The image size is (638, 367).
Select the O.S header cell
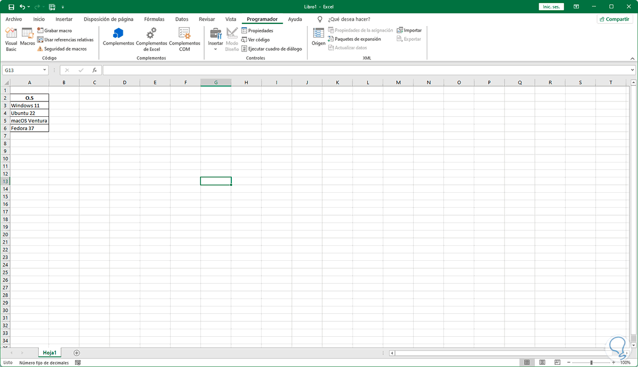click(x=29, y=98)
